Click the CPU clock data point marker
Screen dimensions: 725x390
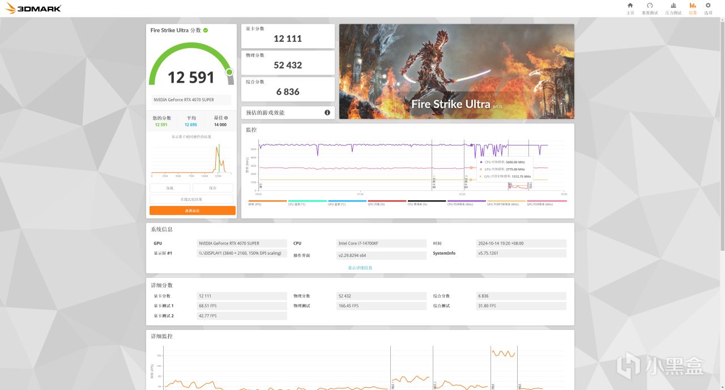pos(472,145)
